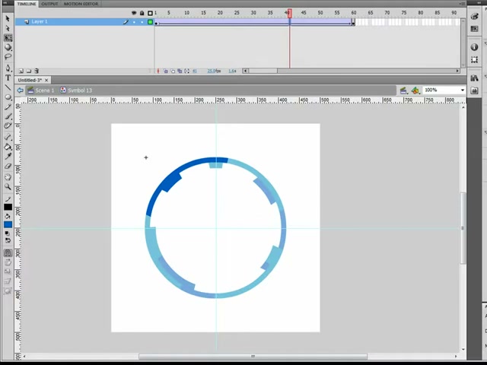The image size is (487, 365).
Task: Open the Library panel from dock
Action: pyautogui.click(x=474, y=78)
